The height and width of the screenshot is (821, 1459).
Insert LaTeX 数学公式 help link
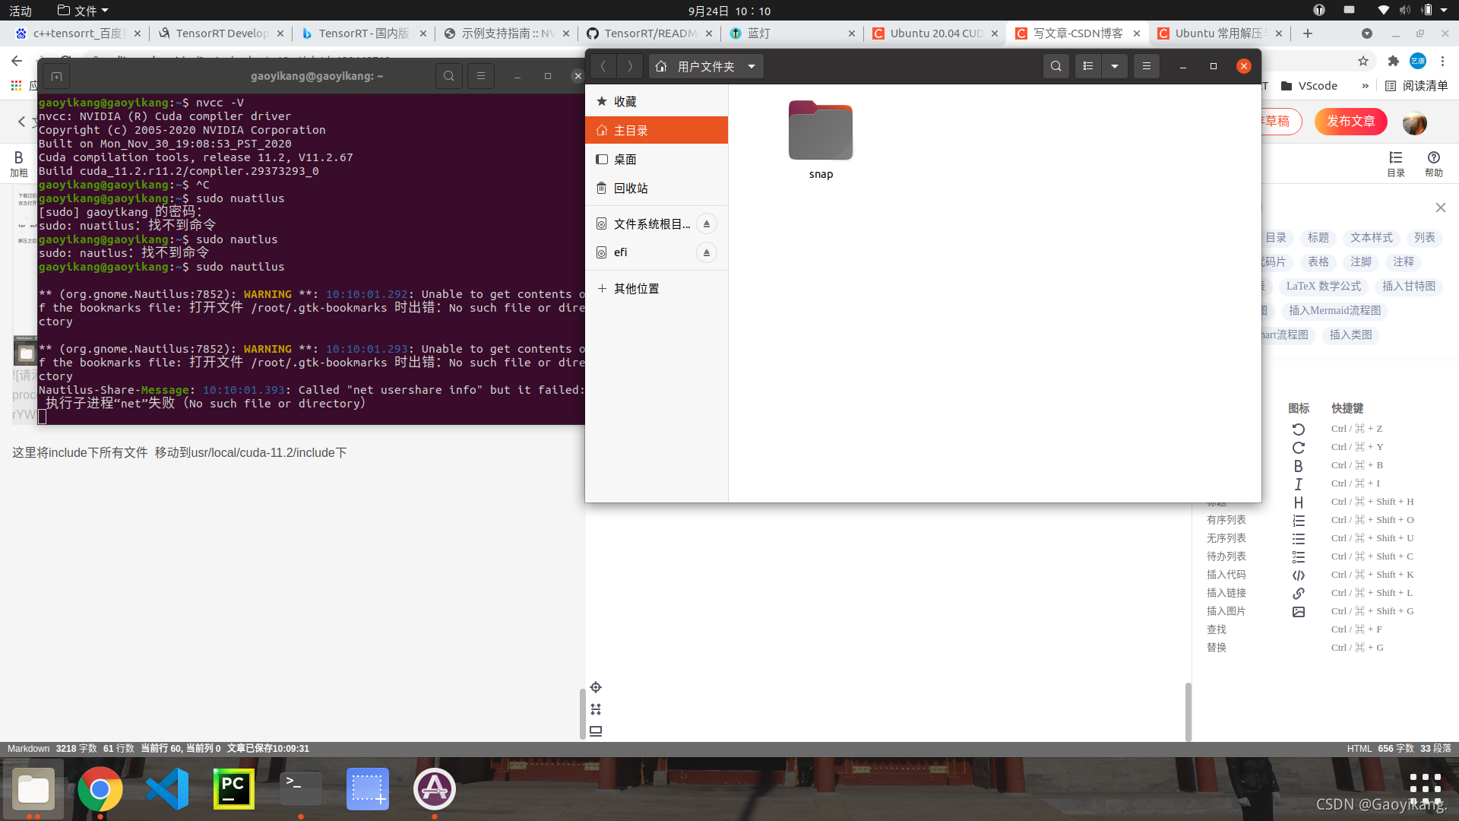tap(1323, 287)
